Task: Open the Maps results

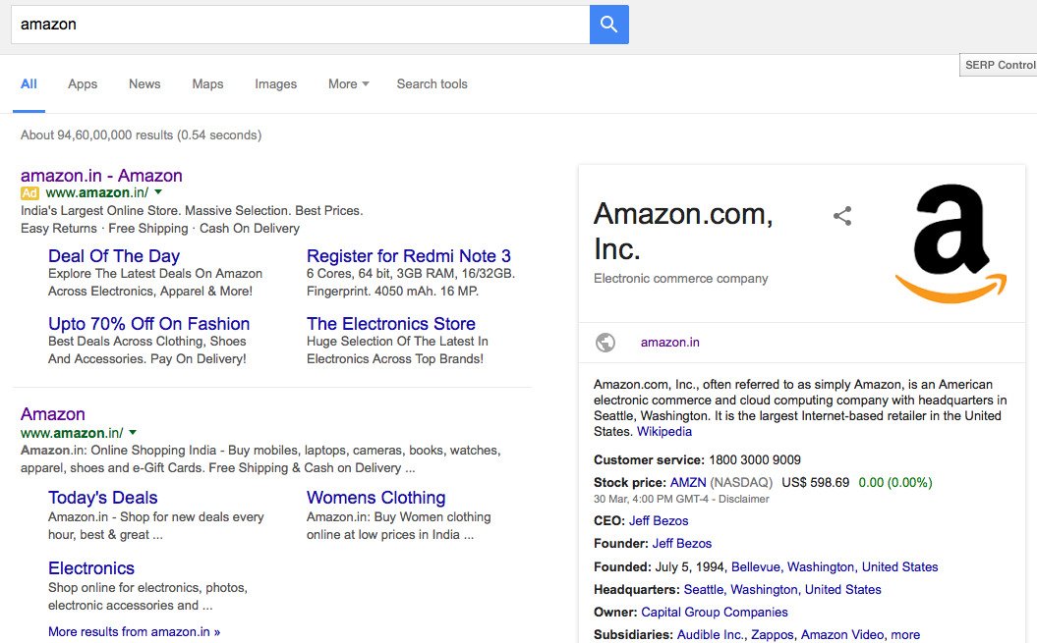Action: pyautogui.click(x=207, y=83)
